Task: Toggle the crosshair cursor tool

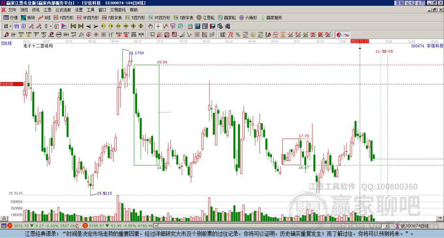Action: pyautogui.click(x=158, y=26)
